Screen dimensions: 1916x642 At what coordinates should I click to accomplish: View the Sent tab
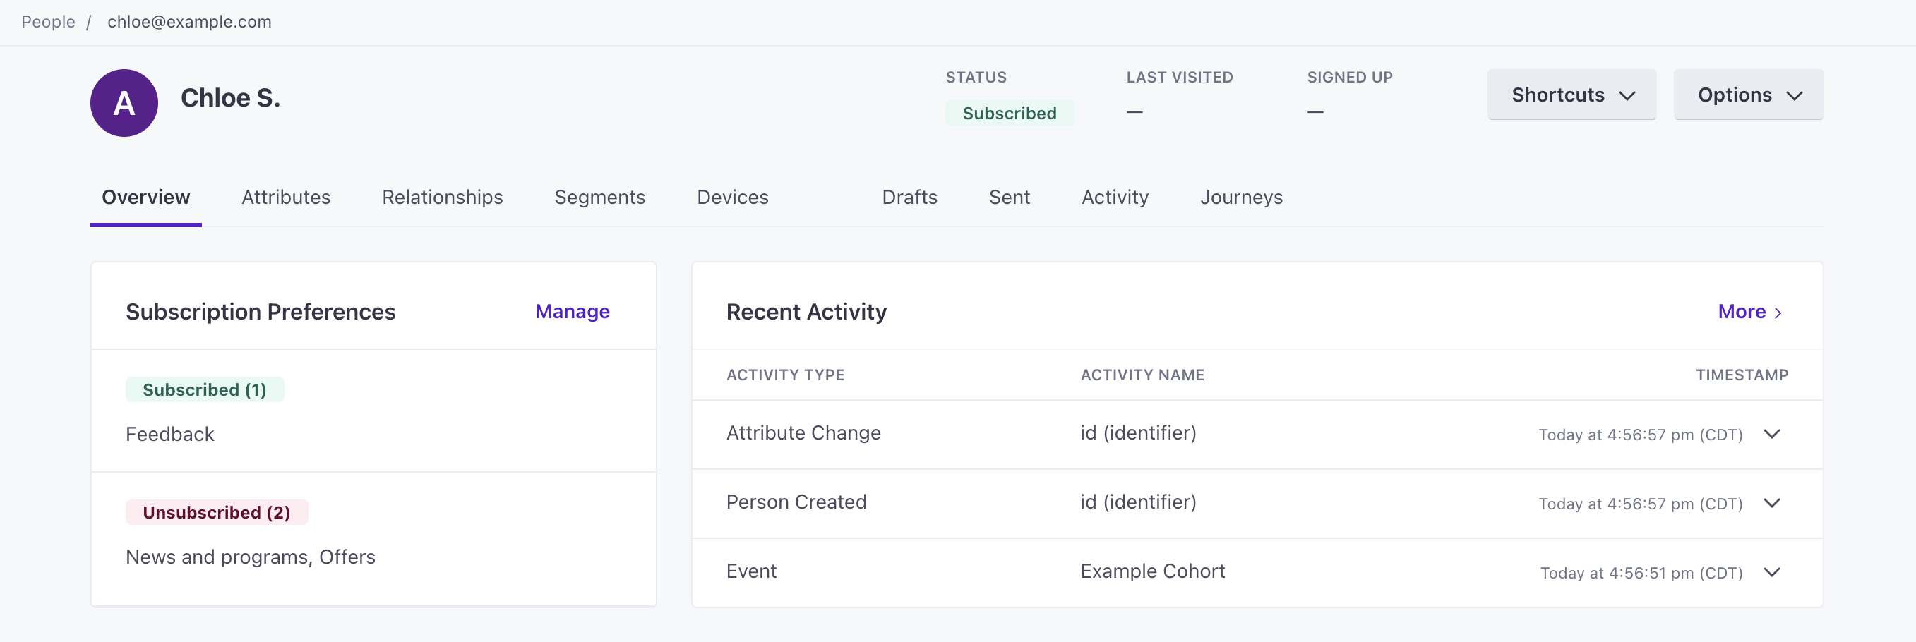(x=1010, y=197)
